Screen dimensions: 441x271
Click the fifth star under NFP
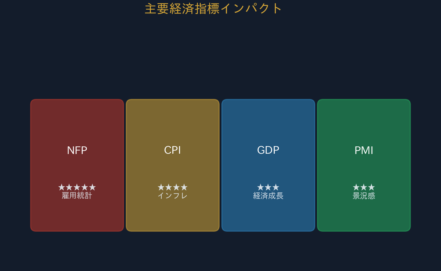pos(92,187)
